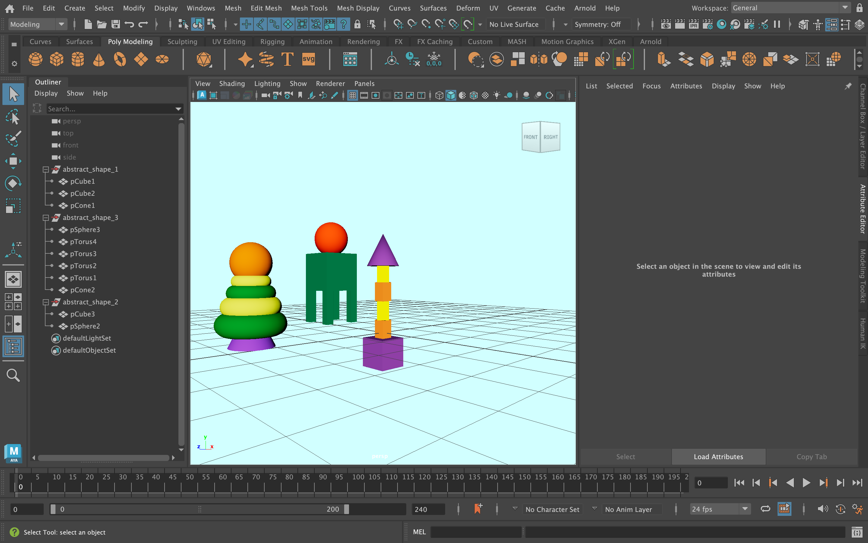Open the viewport Shading menu
The image size is (868, 543).
(x=232, y=83)
